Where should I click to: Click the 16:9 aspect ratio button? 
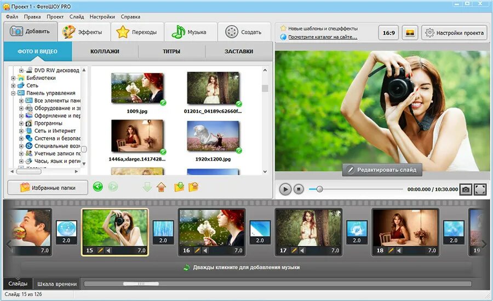[x=388, y=33]
